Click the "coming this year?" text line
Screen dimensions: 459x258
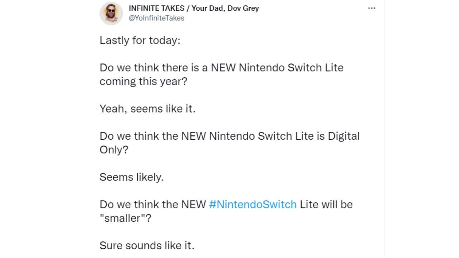tap(143, 81)
